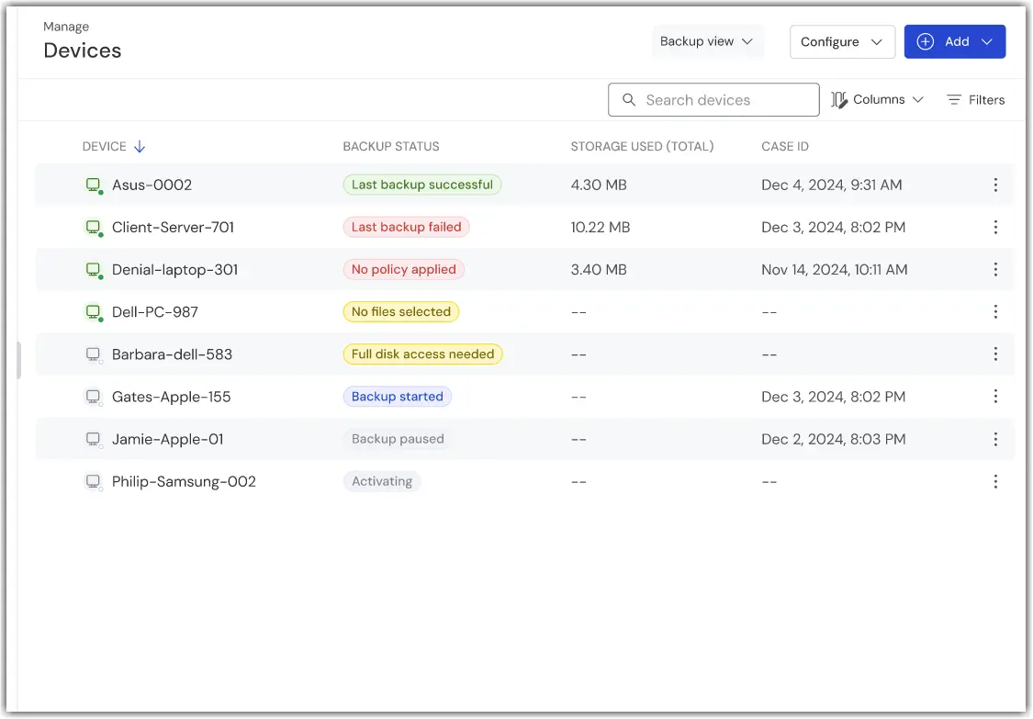Open kebab menu for Barbara-dell-583 row
Screen dimensions: 1033x719
[994, 354]
